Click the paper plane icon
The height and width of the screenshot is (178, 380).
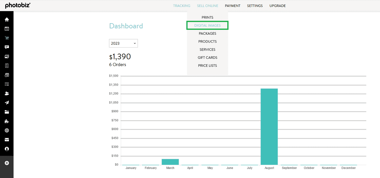(x=7, y=103)
